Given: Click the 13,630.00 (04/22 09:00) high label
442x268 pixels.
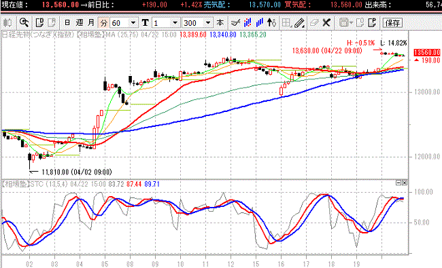Looking at the screenshot, I should tap(327, 51).
